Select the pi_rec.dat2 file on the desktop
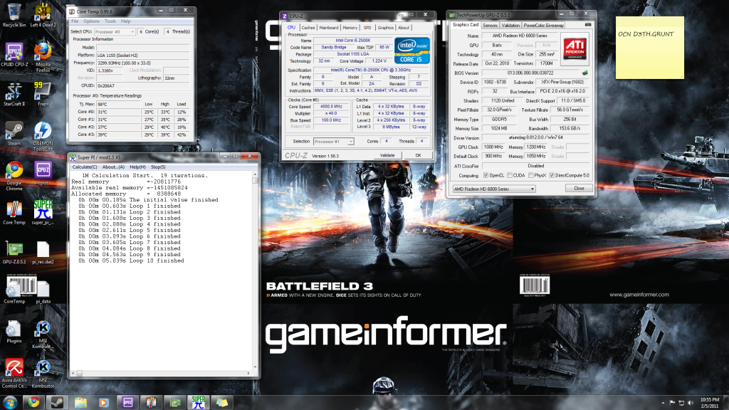This screenshot has height=410, width=729. [x=43, y=253]
